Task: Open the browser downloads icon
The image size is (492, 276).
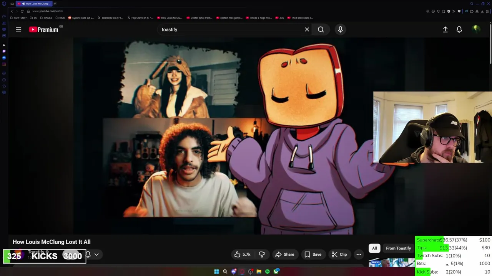Action: click(482, 11)
